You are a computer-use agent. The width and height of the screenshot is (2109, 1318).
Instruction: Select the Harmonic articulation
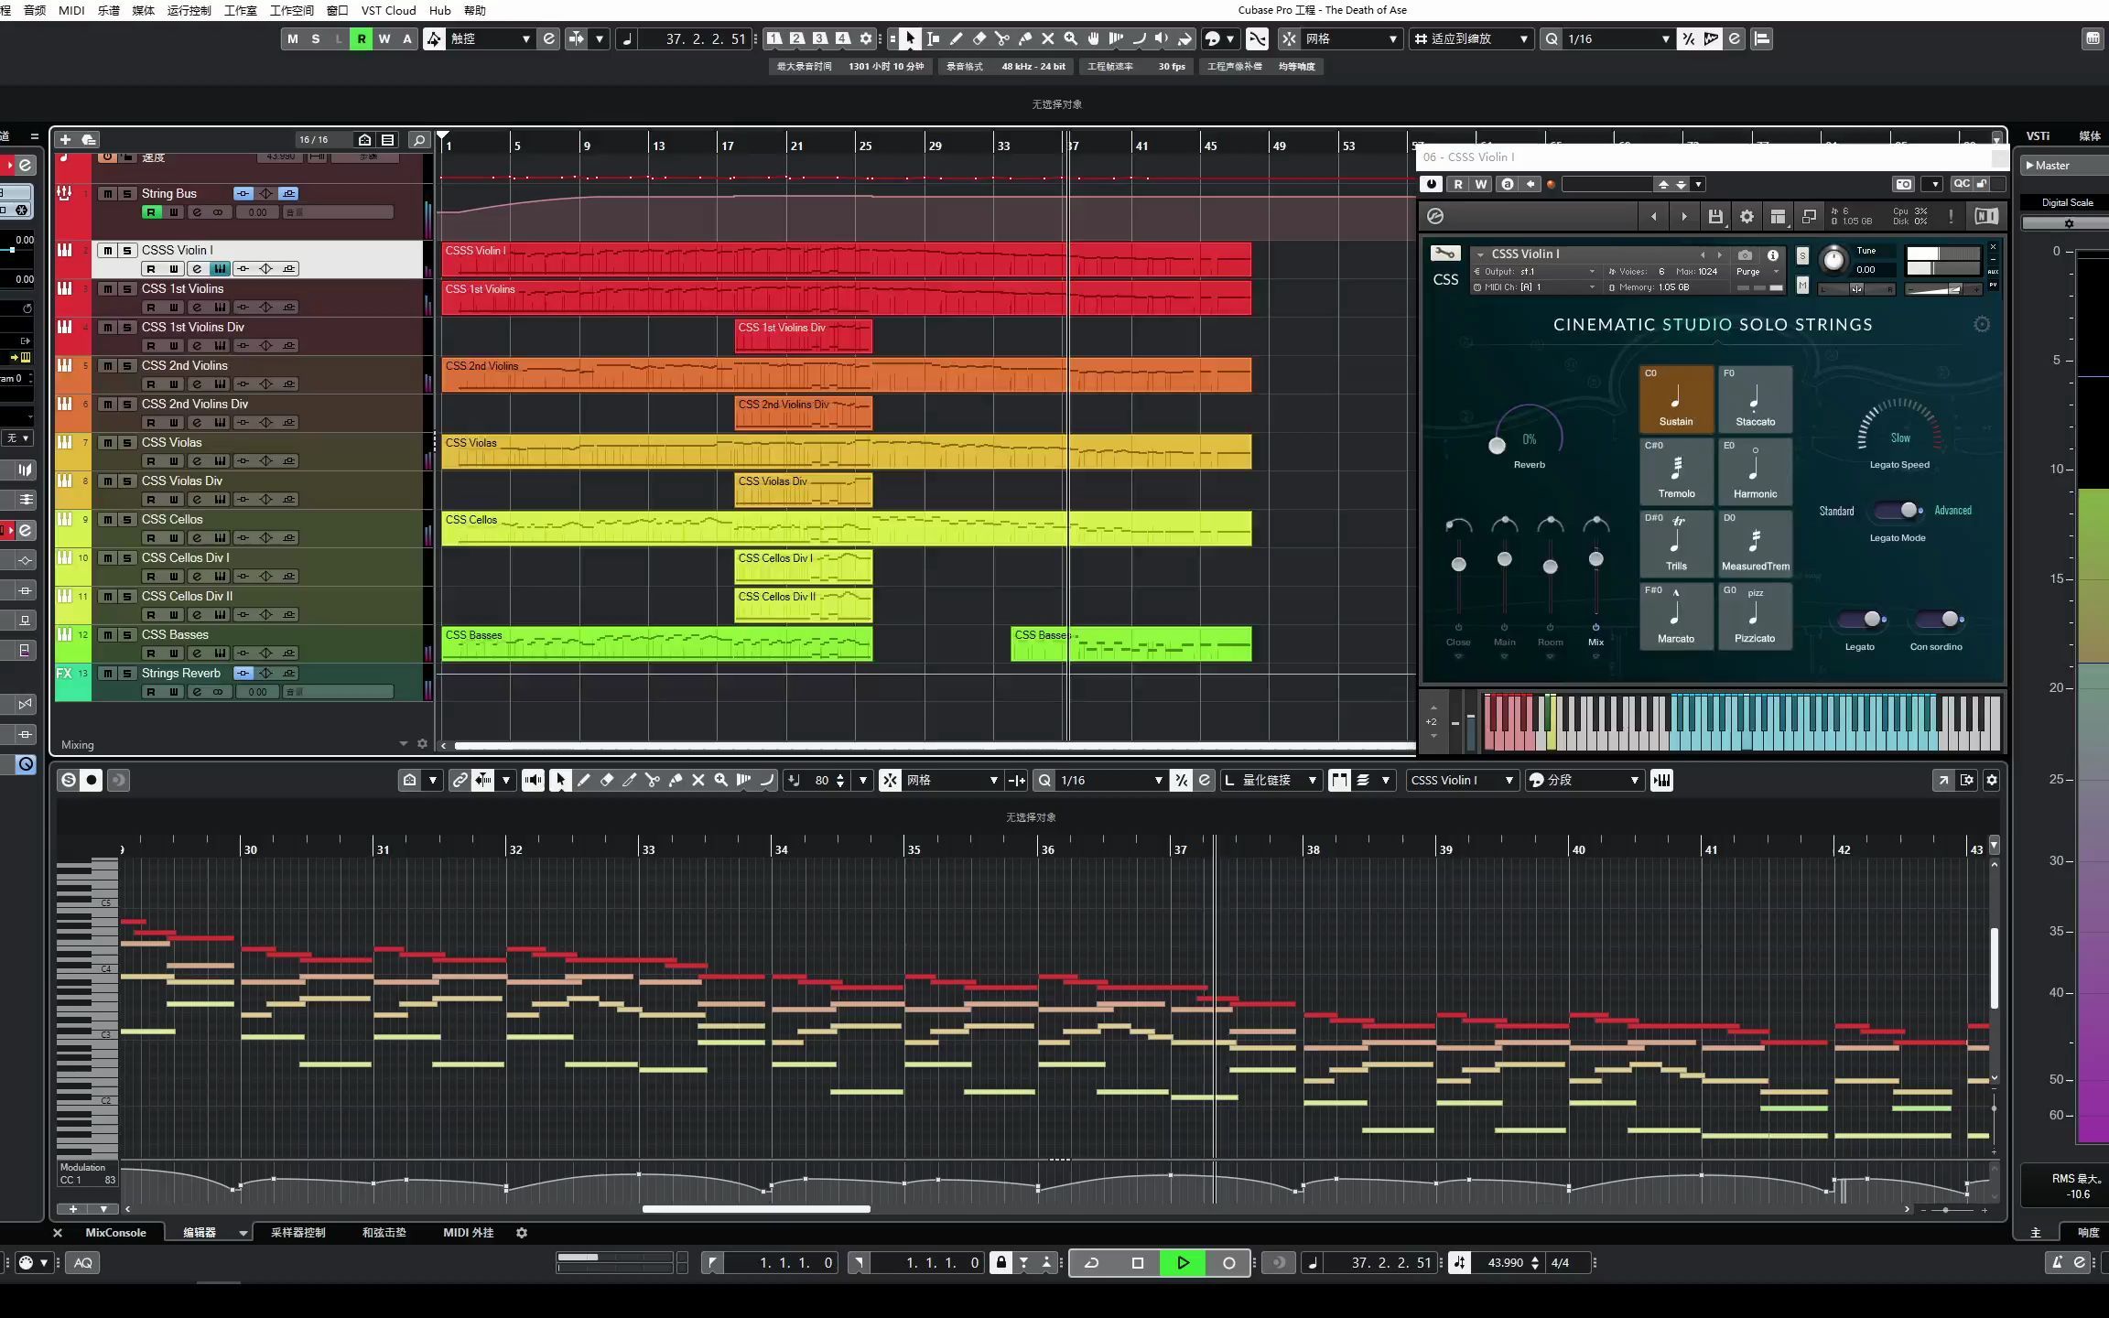pyautogui.click(x=1755, y=470)
